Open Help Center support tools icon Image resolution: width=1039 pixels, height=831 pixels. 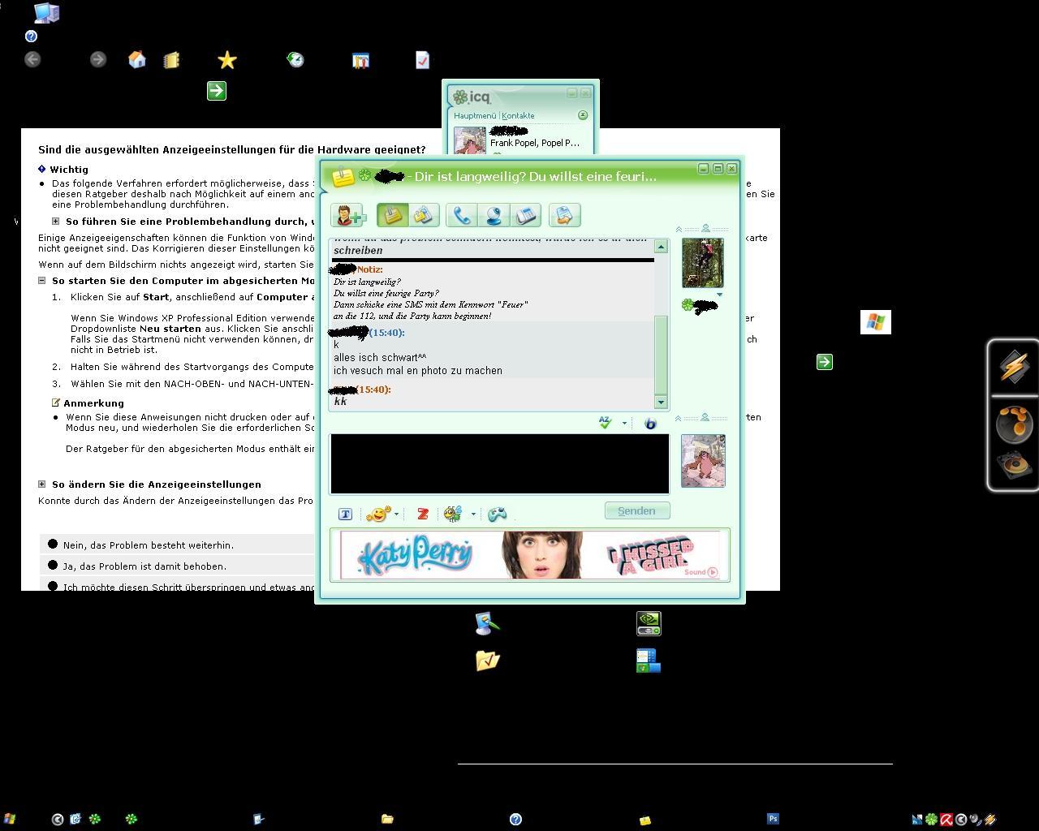[360, 61]
